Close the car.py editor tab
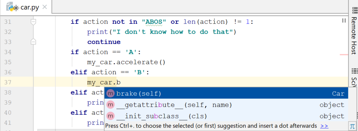The image size is (358, 131). tap(45, 7)
